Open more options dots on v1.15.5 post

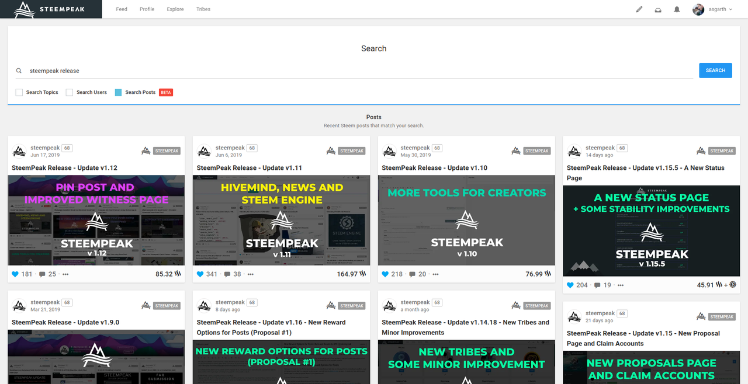click(x=620, y=285)
